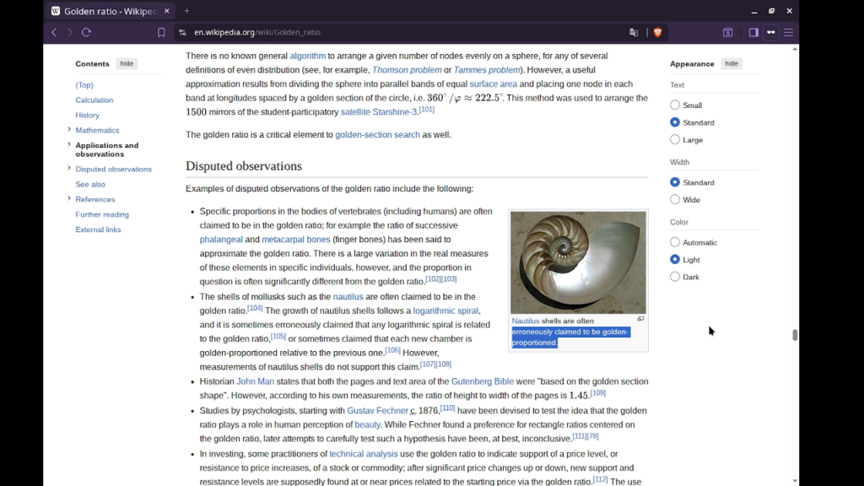The width and height of the screenshot is (864, 486).
Task: Click the address bar URL field
Action: coord(408,33)
